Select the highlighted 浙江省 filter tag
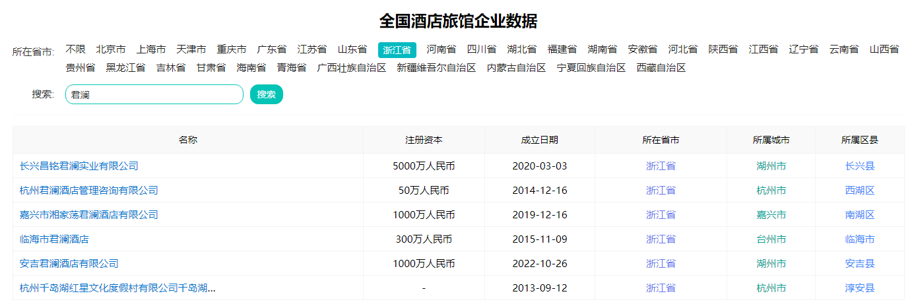The height and width of the screenshot is (306, 914). click(397, 50)
